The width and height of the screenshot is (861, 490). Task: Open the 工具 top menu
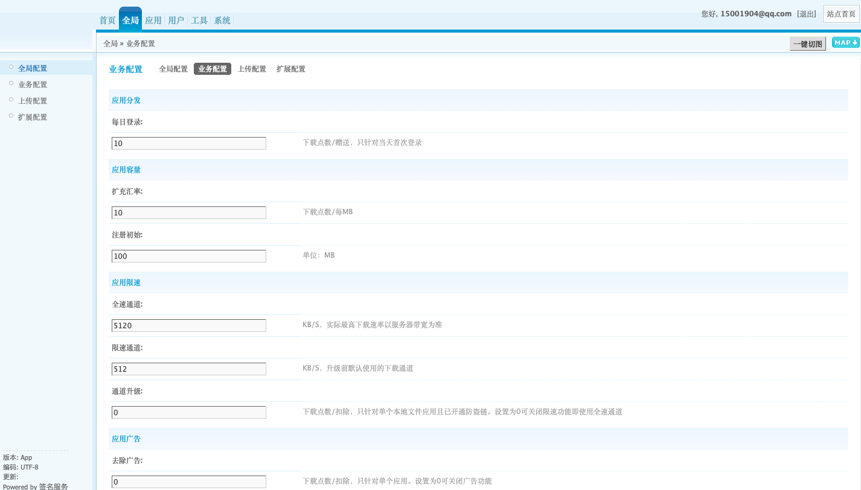(199, 21)
